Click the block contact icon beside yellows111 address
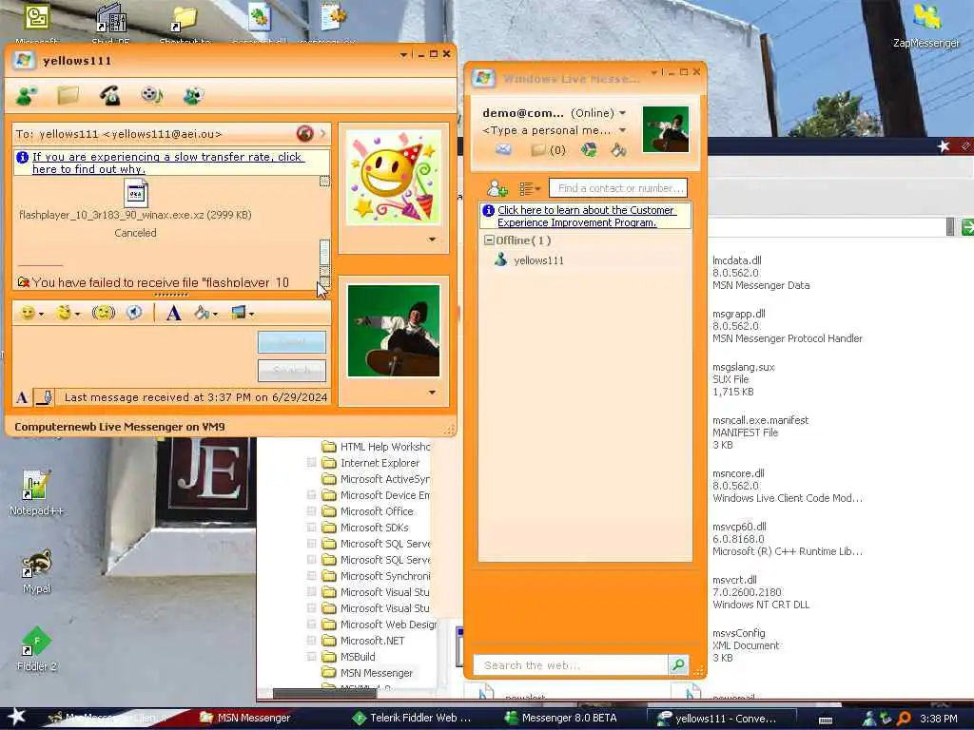Screen dimensions: 974x730 [304, 133]
